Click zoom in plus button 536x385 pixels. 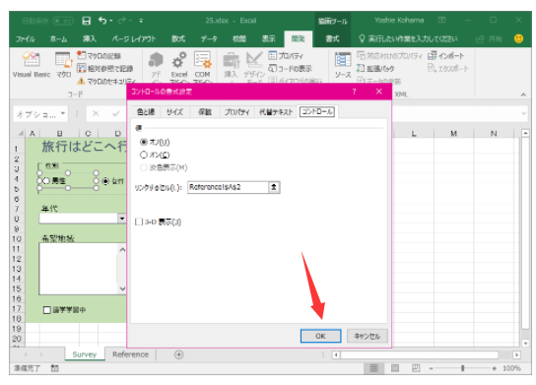[x=494, y=368]
